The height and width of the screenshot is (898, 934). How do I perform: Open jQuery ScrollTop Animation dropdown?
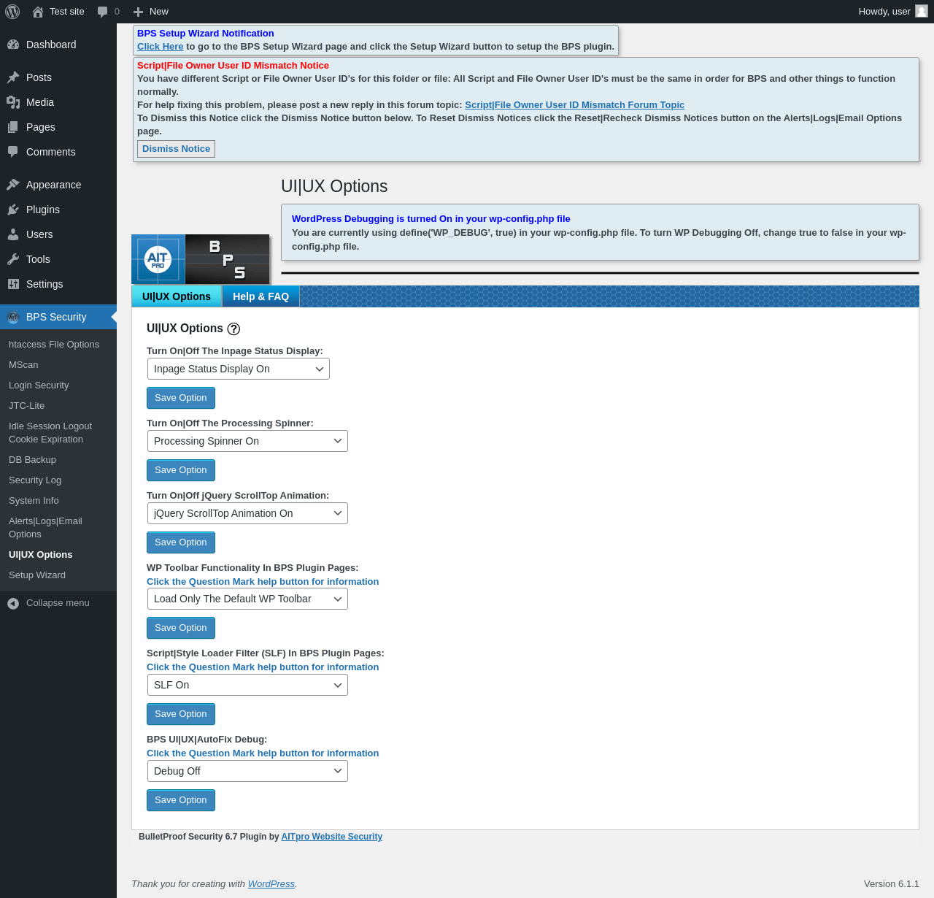247,513
